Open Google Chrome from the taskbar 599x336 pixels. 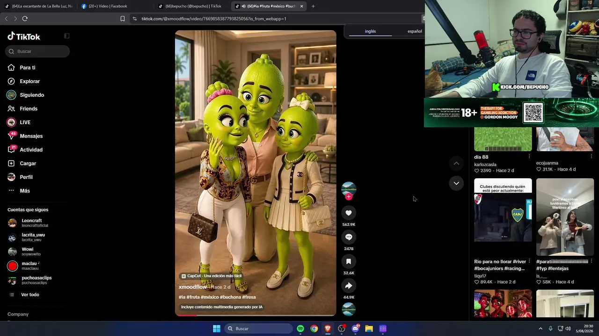[314, 329]
